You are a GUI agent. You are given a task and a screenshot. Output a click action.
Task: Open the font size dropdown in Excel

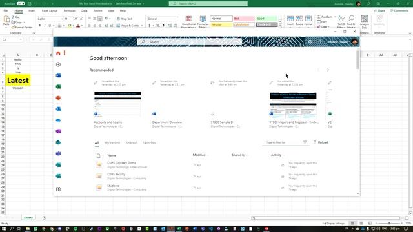(72, 19)
